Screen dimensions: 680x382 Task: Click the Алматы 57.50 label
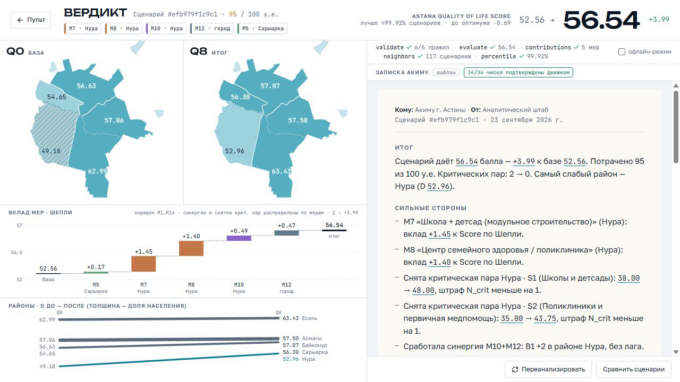[302, 338]
